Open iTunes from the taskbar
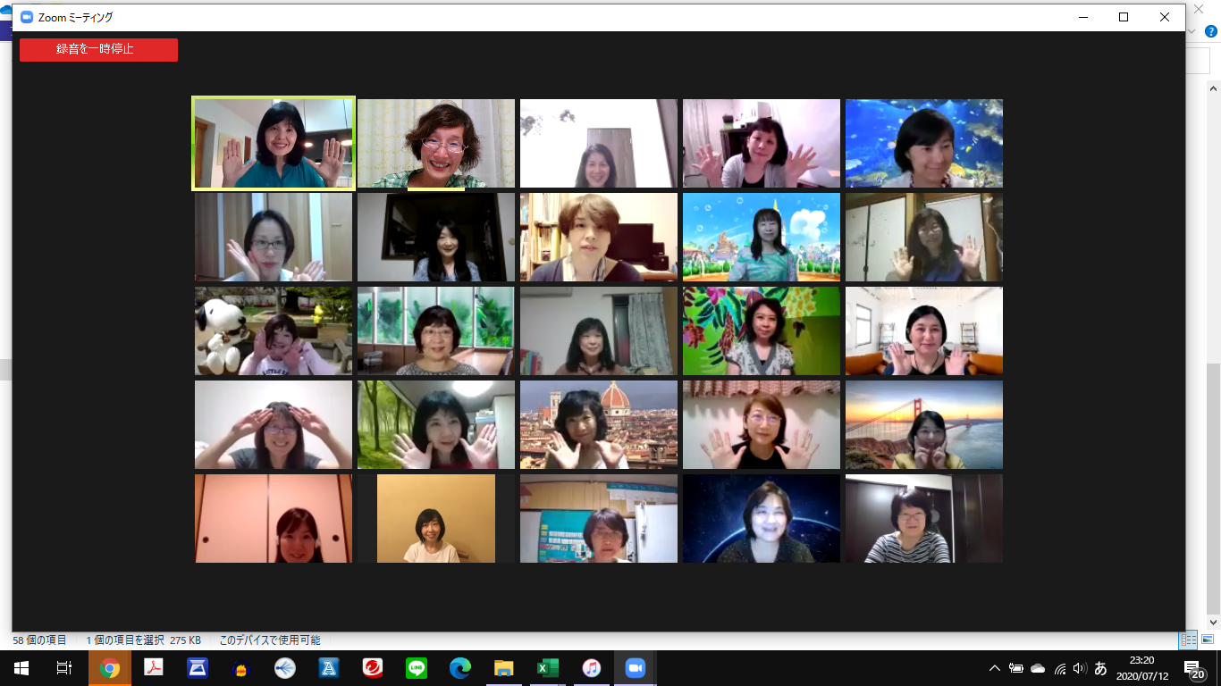The image size is (1221, 686). click(x=592, y=668)
